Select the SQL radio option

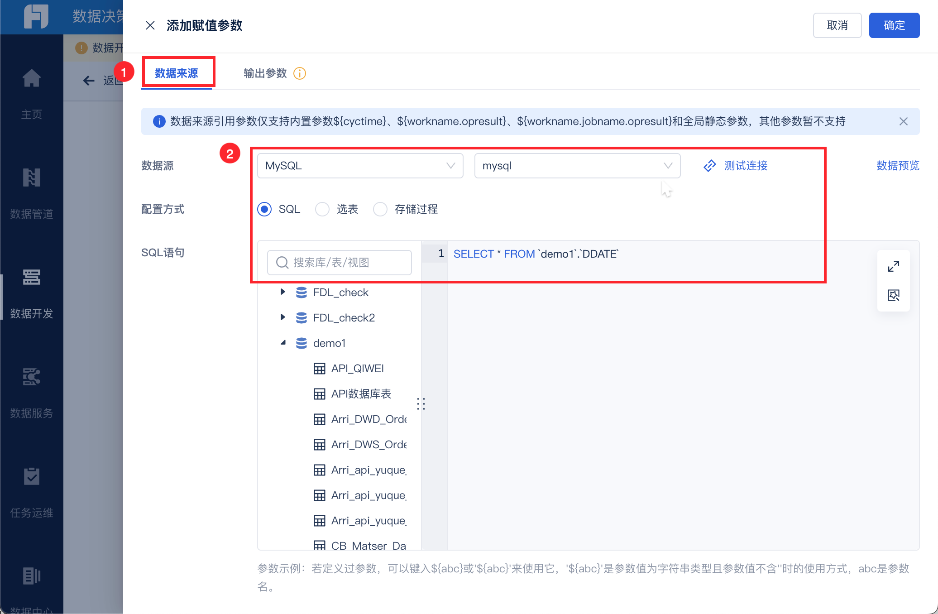264,209
